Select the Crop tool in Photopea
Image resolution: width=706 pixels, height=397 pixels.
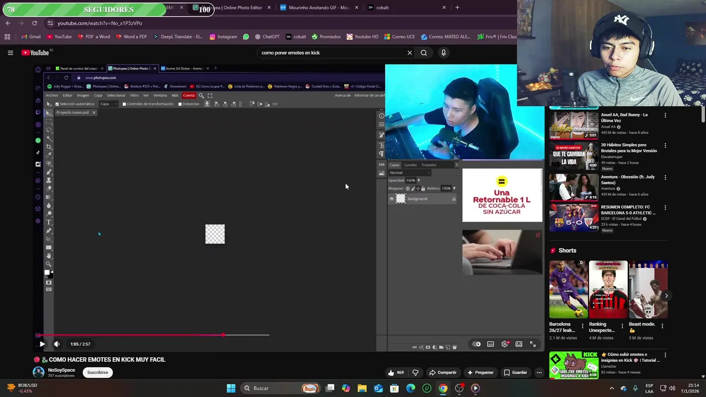click(49, 147)
